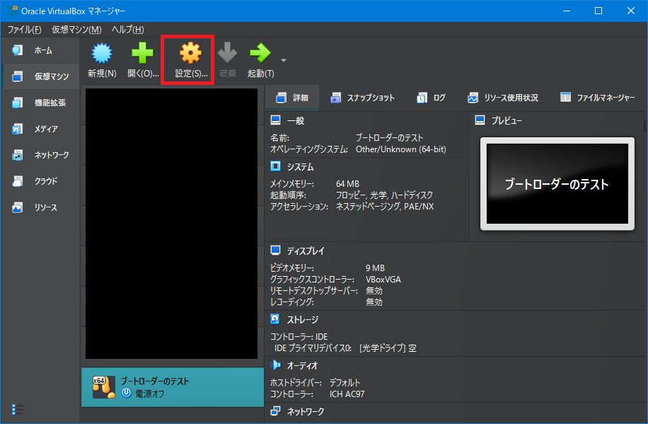Image resolution: width=648 pixels, height=424 pixels.
Task: Open the 起動 dropdown arrow
Action: click(284, 60)
